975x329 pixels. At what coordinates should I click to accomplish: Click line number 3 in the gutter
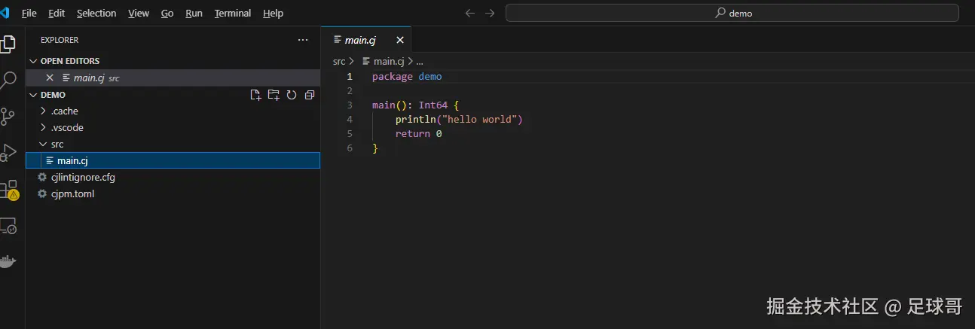pyautogui.click(x=349, y=105)
